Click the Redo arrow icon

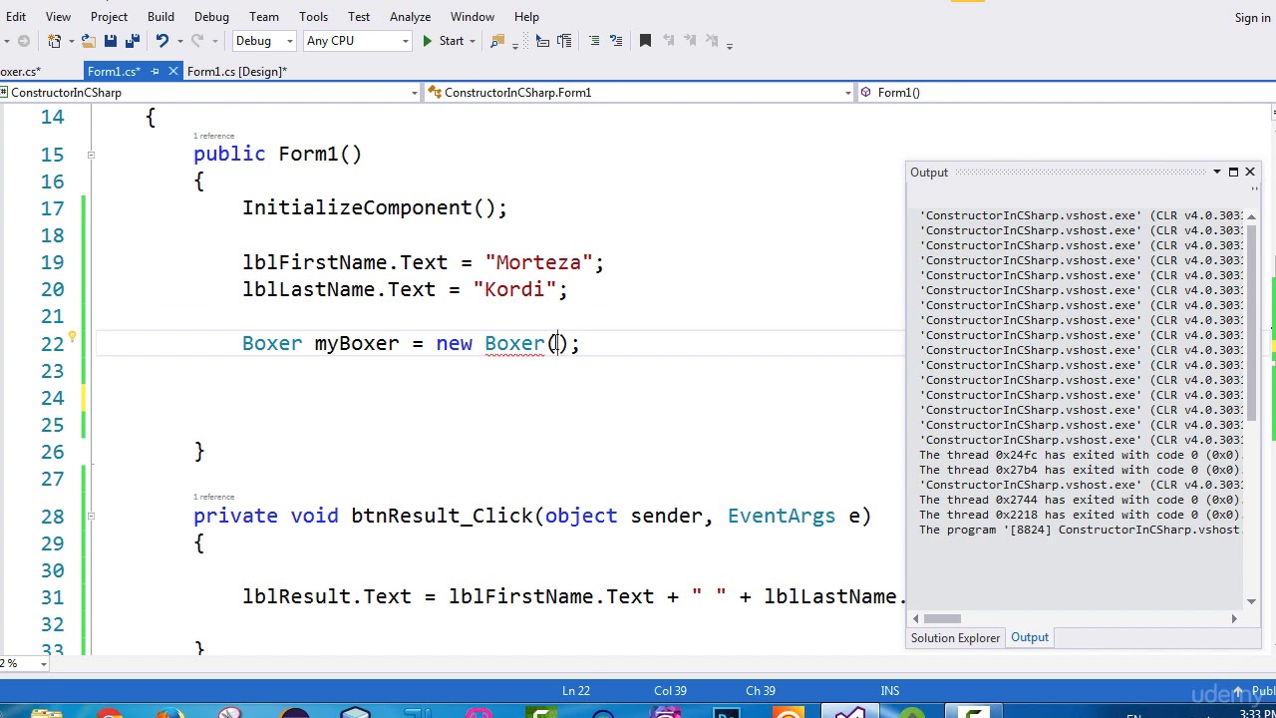[x=197, y=41]
